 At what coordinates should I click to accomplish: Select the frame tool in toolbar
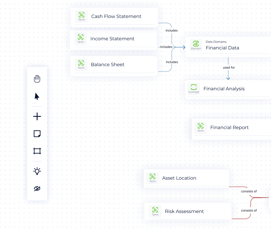click(37, 151)
